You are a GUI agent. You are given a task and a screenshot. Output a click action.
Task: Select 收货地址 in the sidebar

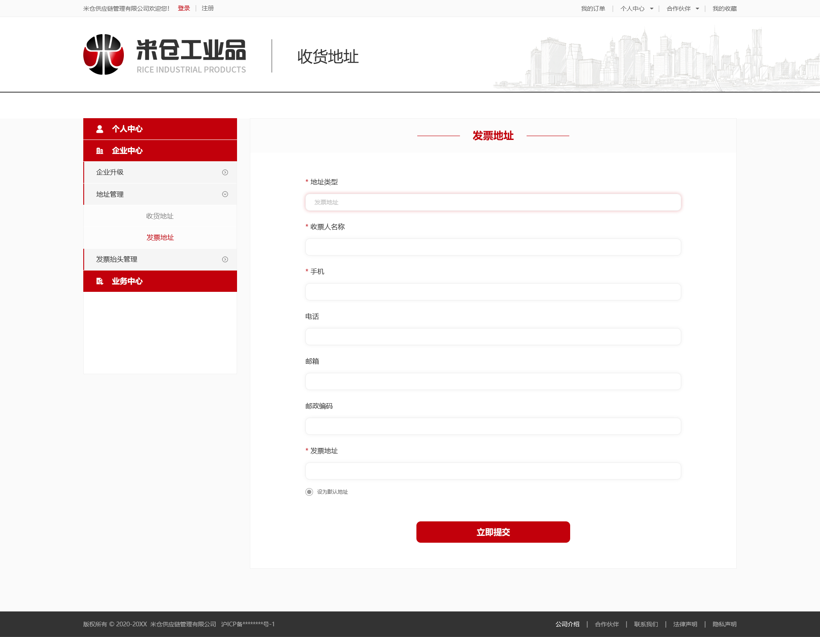[160, 216]
